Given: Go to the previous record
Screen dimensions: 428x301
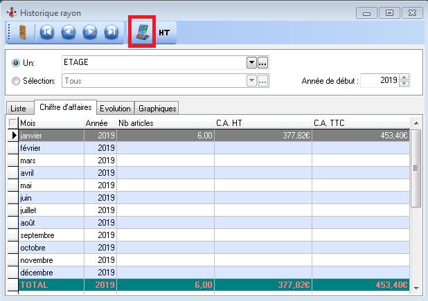Looking at the screenshot, I should 68,33.
